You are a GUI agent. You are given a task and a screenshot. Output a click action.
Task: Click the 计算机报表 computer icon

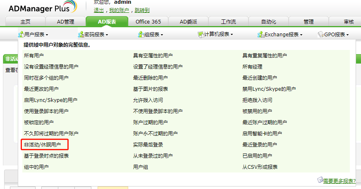pyautogui.click(x=201, y=34)
